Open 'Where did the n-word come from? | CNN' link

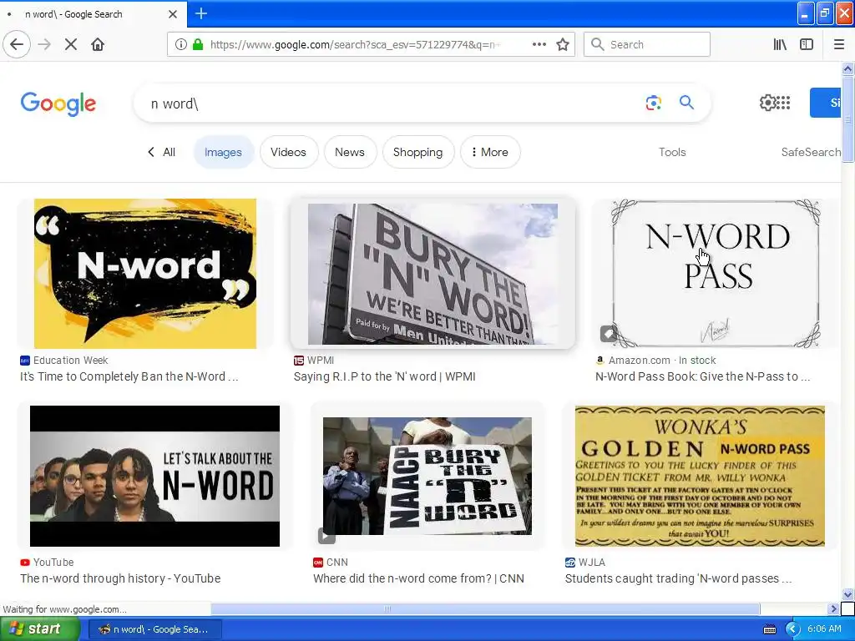tap(419, 578)
